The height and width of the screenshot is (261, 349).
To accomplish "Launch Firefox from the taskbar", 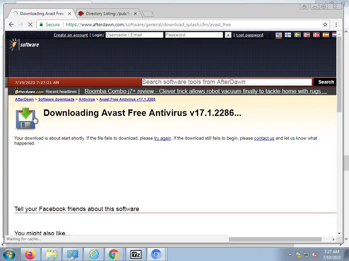I will pos(30,254).
